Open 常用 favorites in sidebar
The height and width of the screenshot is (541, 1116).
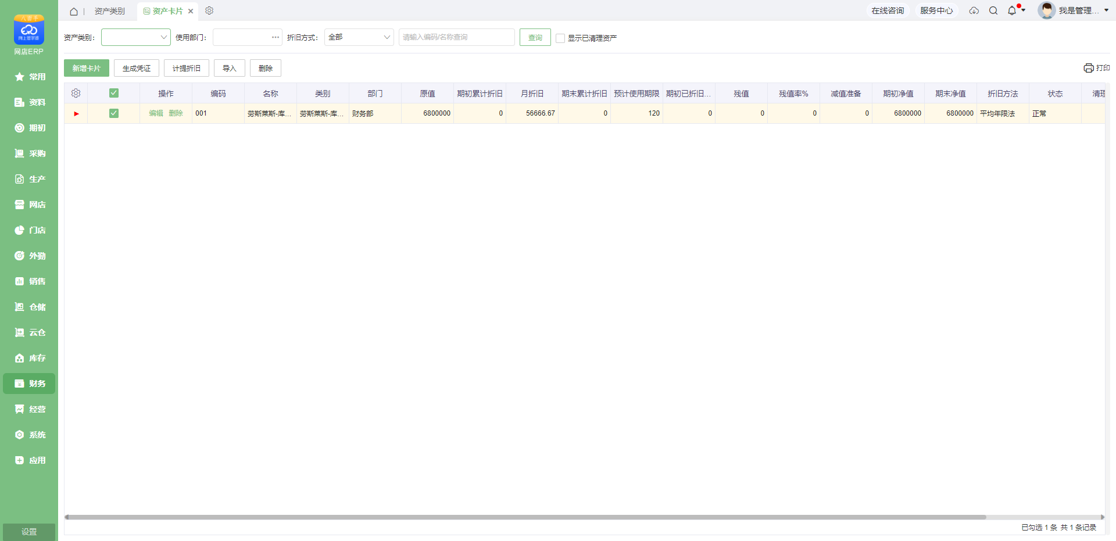click(x=29, y=77)
